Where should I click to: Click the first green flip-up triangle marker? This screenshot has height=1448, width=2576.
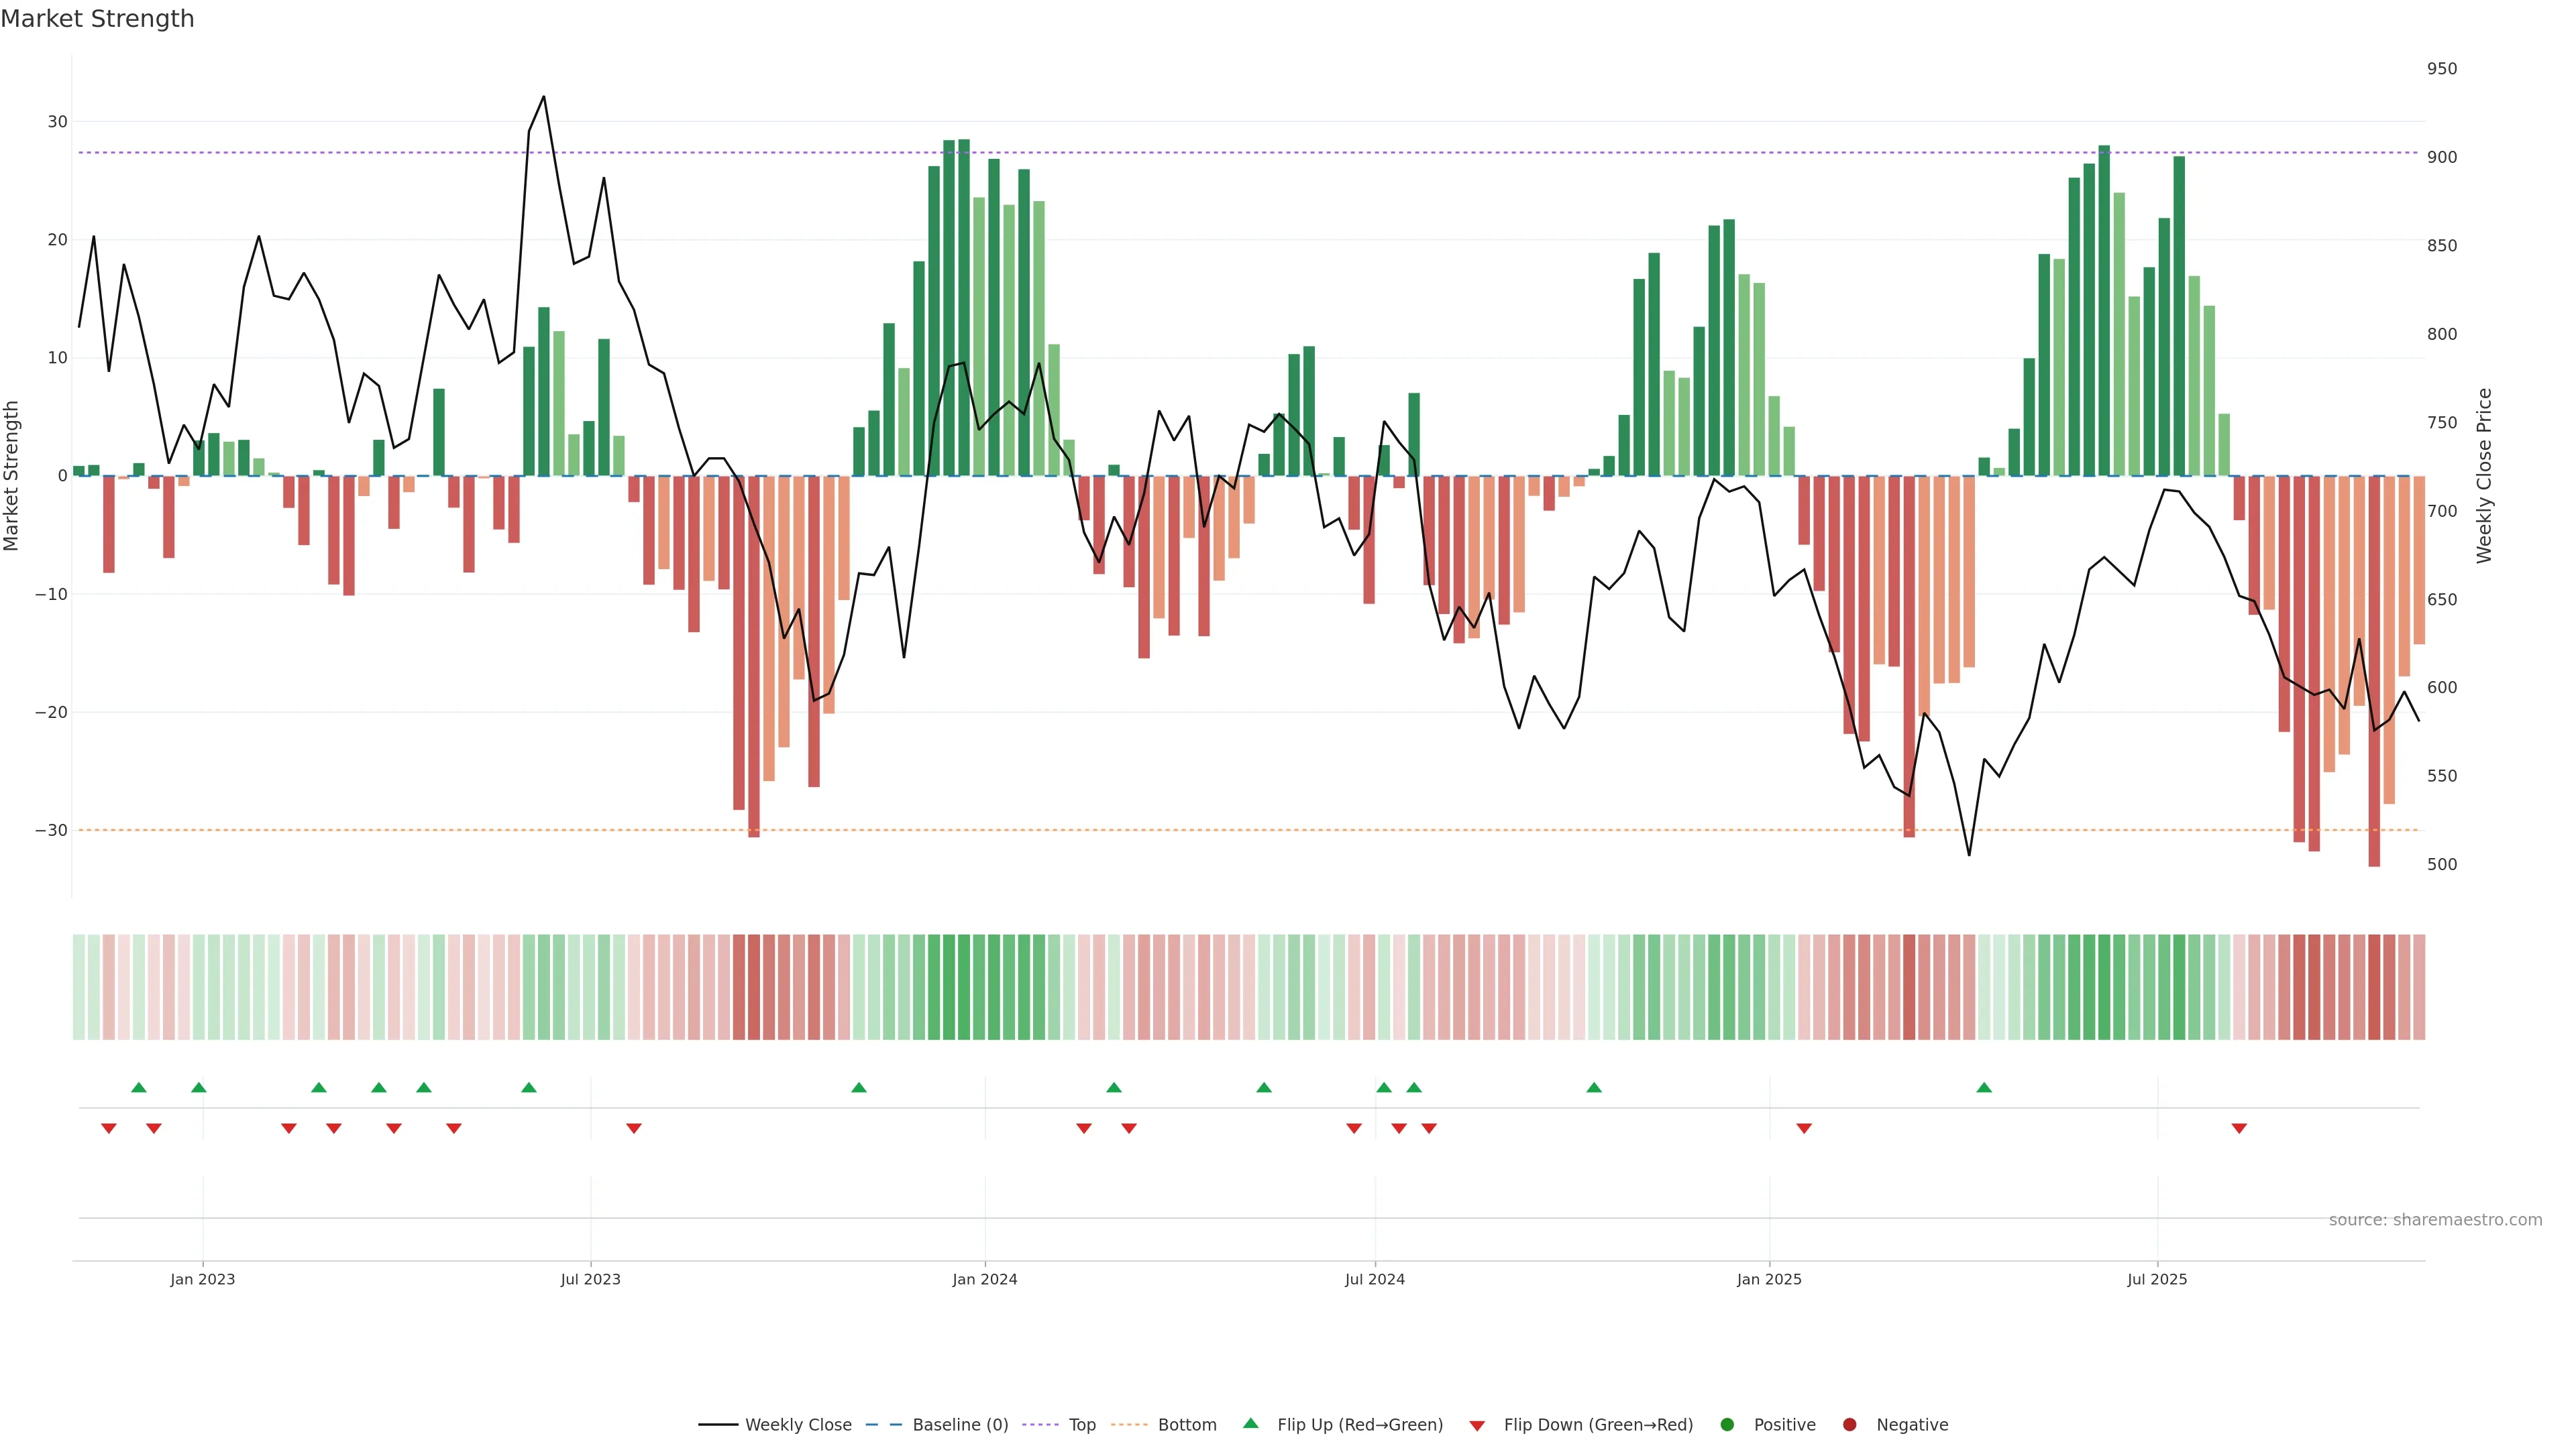click(139, 1087)
